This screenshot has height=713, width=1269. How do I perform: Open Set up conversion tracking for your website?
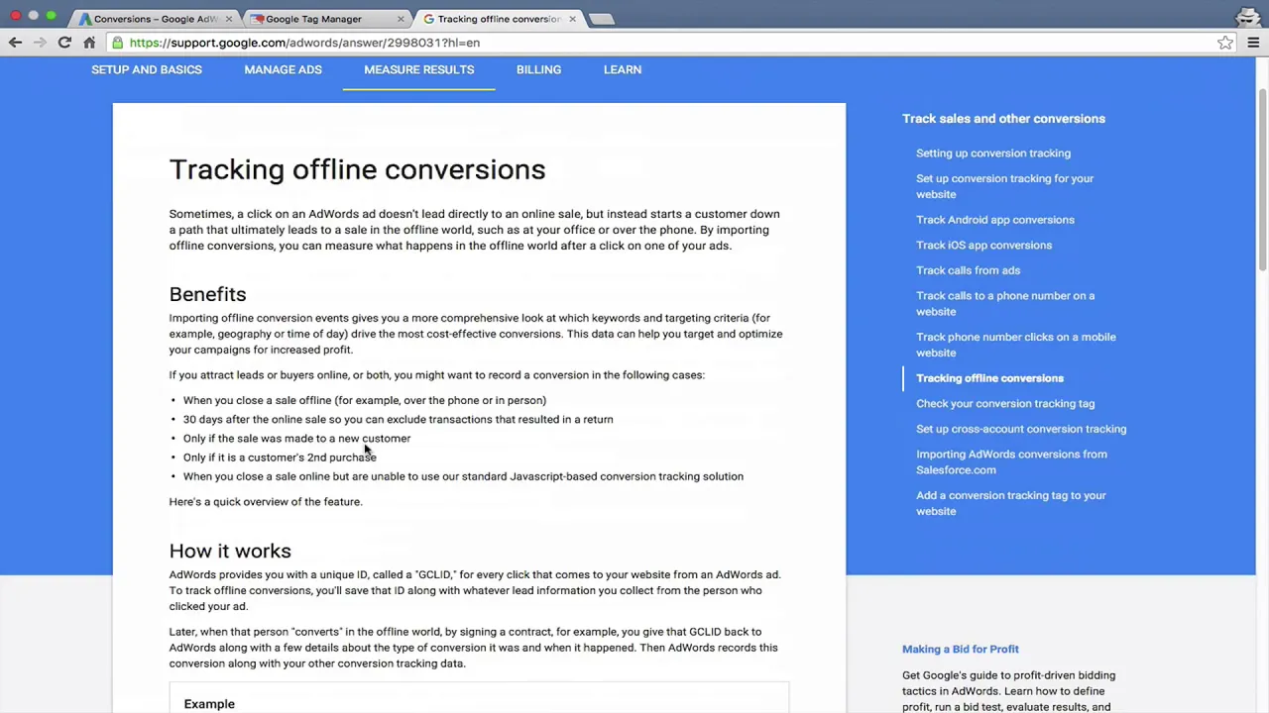1004,186
